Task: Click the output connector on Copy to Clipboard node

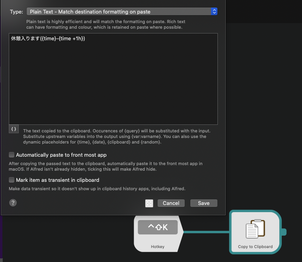Action: click(x=284, y=232)
